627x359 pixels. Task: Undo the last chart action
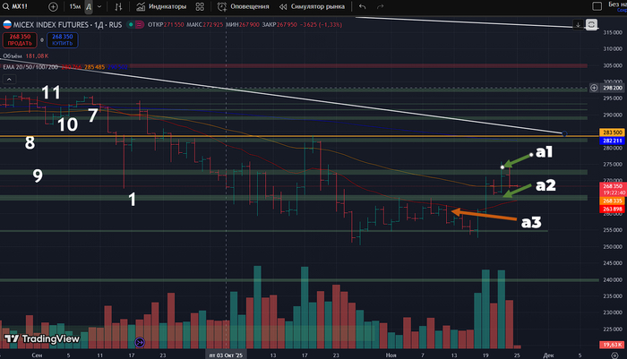(363, 6)
